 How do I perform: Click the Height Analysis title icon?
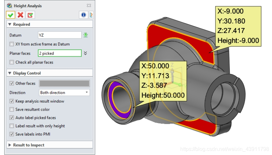pos(9,6)
